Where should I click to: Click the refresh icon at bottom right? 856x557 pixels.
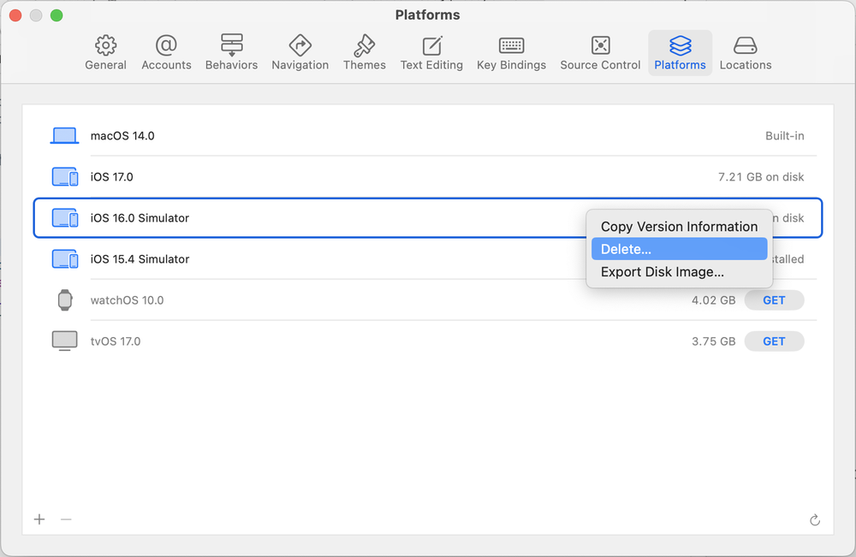(x=814, y=520)
